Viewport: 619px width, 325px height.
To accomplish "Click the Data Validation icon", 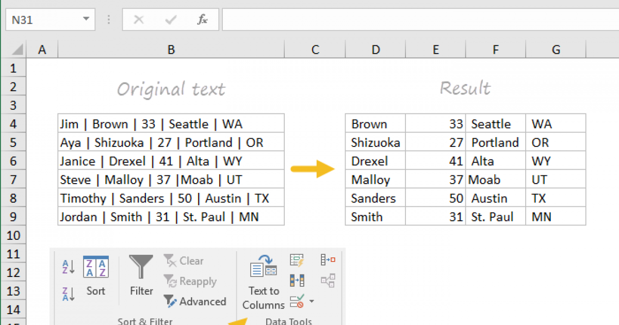I will (x=297, y=301).
